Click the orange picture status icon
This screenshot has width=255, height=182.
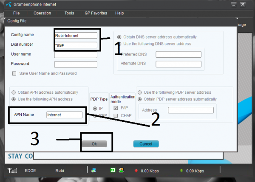[x=121, y=170]
